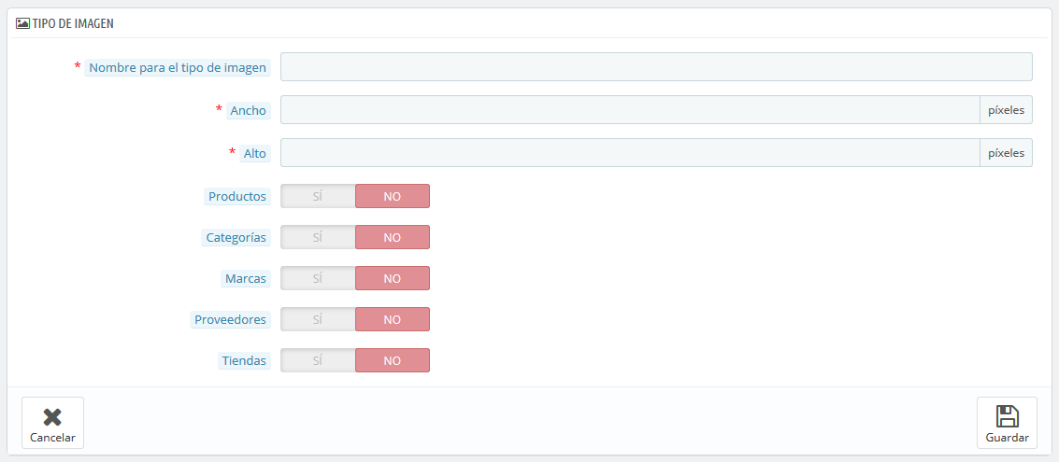The height and width of the screenshot is (462, 1059).
Task: Click the image icon beside Tipo de Imagen
Action: click(22, 23)
